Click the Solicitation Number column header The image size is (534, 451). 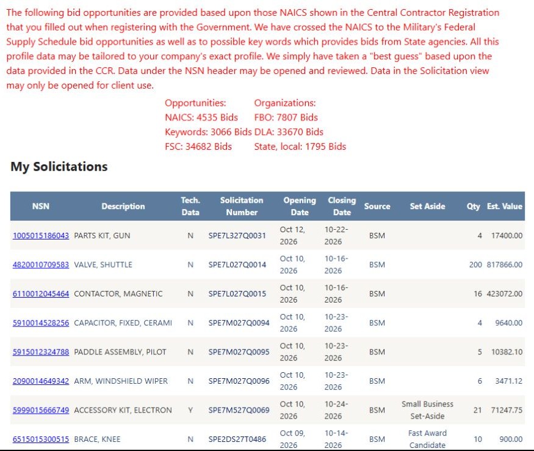coord(242,206)
